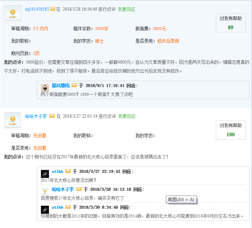Click envelope icon beside 暴风骤雨
Viewport: 252px width, 228px height.
[74, 85]
